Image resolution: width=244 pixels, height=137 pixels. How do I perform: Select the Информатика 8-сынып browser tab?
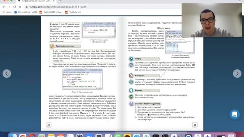36,1
